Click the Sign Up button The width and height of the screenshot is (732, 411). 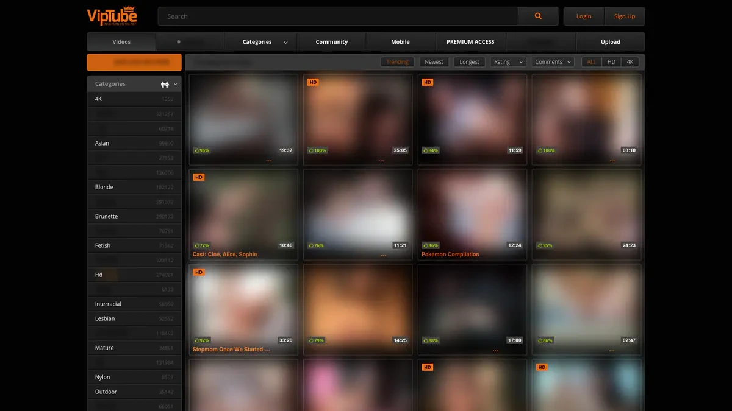pyautogui.click(x=625, y=16)
